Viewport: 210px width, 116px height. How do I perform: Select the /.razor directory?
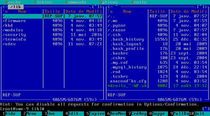tap(157, 30)
